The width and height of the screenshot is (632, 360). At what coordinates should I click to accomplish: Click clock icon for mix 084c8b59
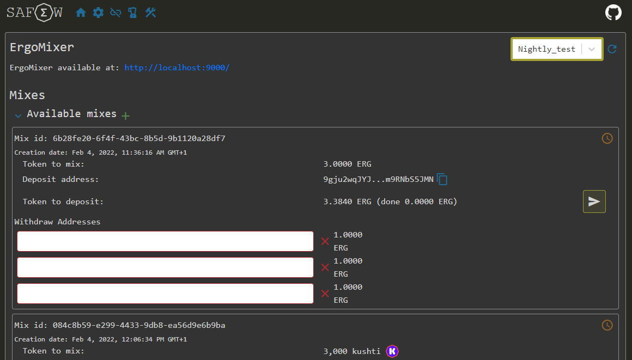coord(607,325)
